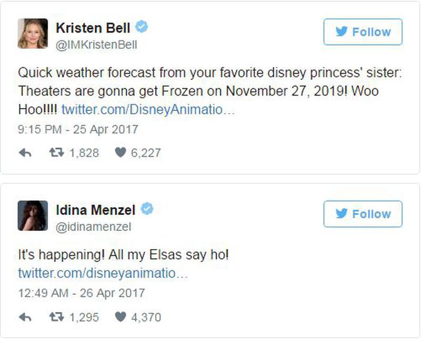Open Idina Menzel's profile picture
Screen dimensions: 421x339
click(33, 215)
